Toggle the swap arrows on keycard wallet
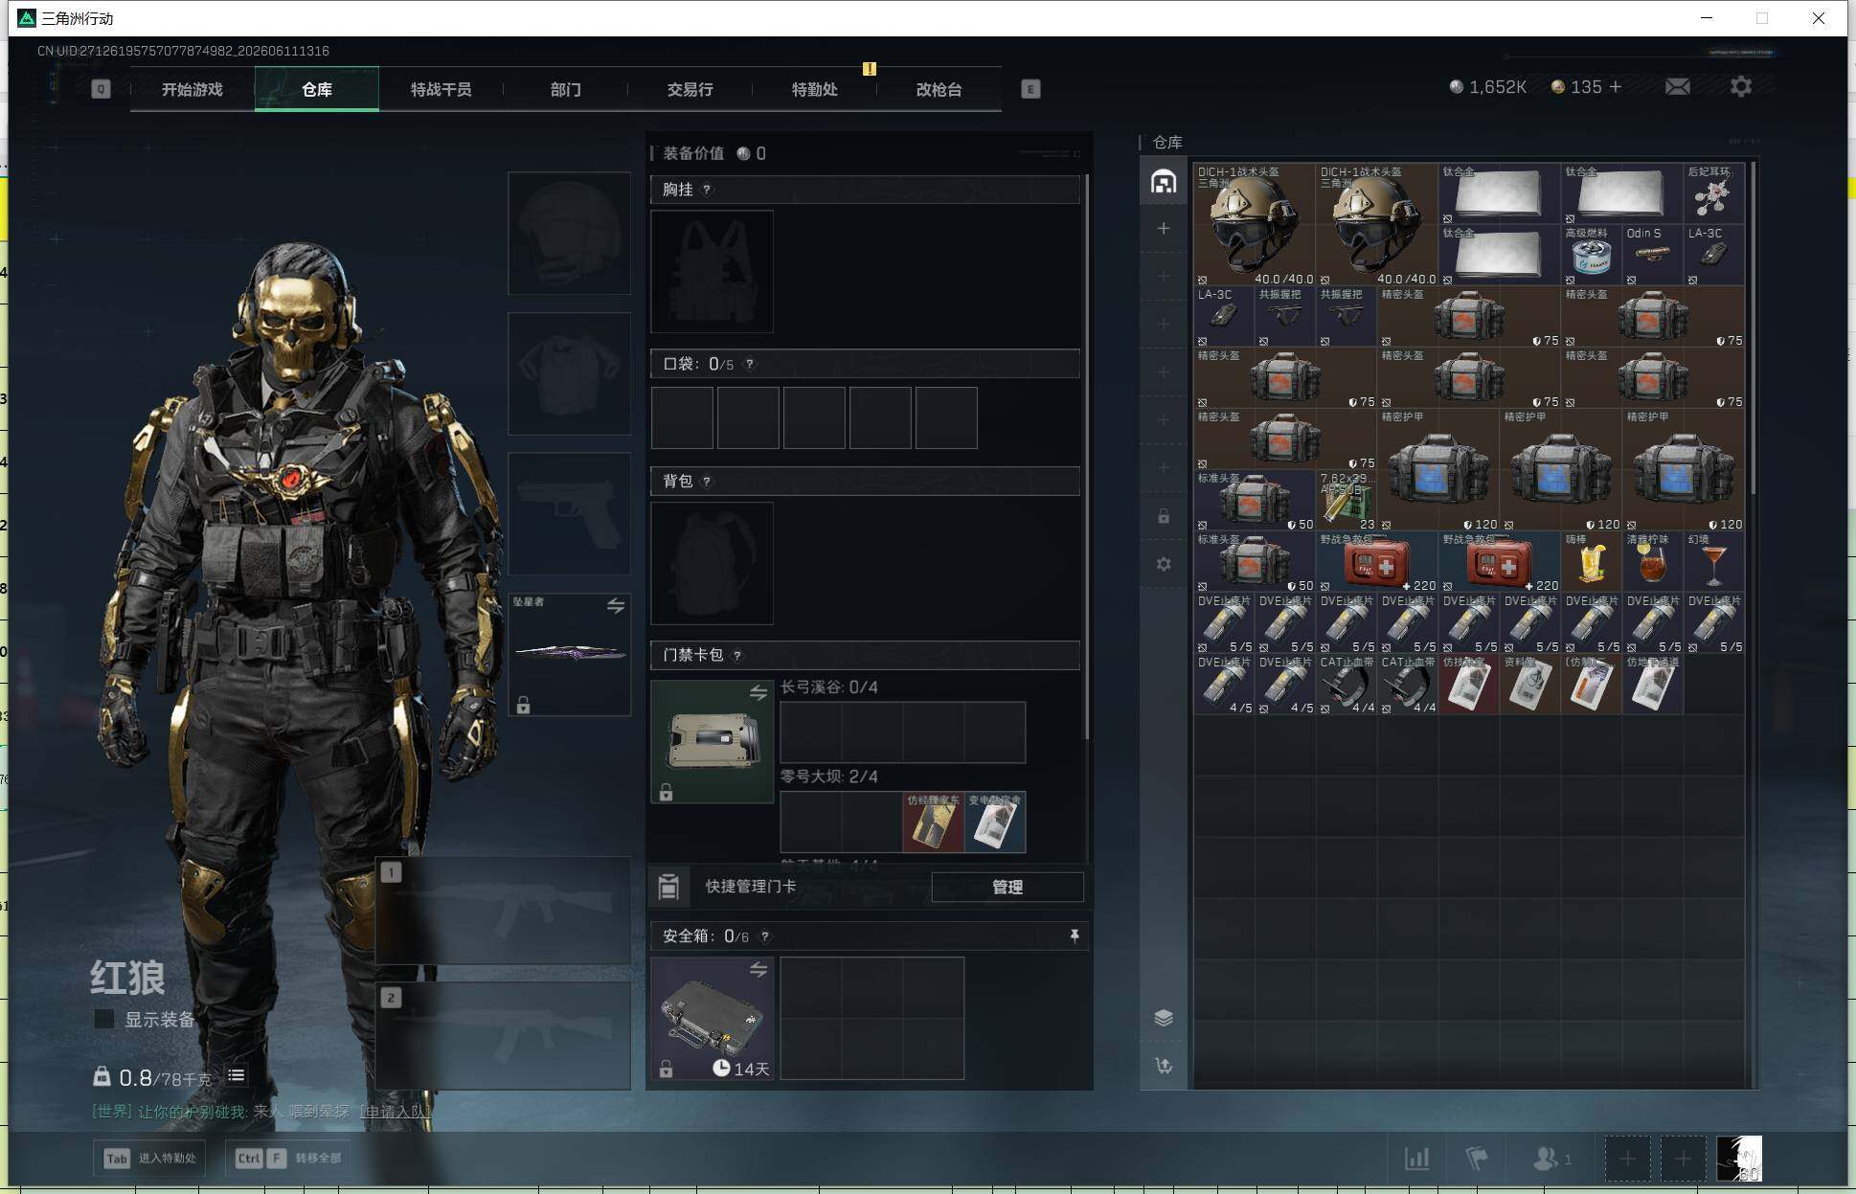1856x1194 pixels. point(758,692)
